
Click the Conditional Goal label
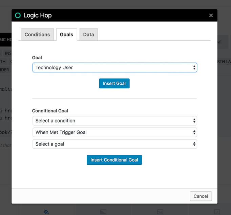[x=50, y=111]
